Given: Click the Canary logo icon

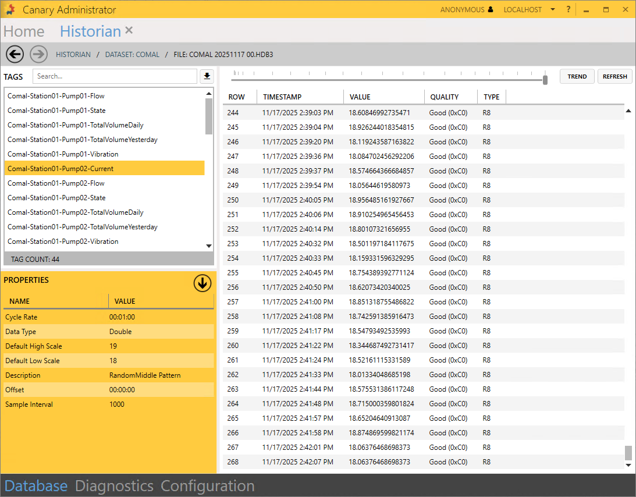Looking at the screenshot, I should click(9, 10).
